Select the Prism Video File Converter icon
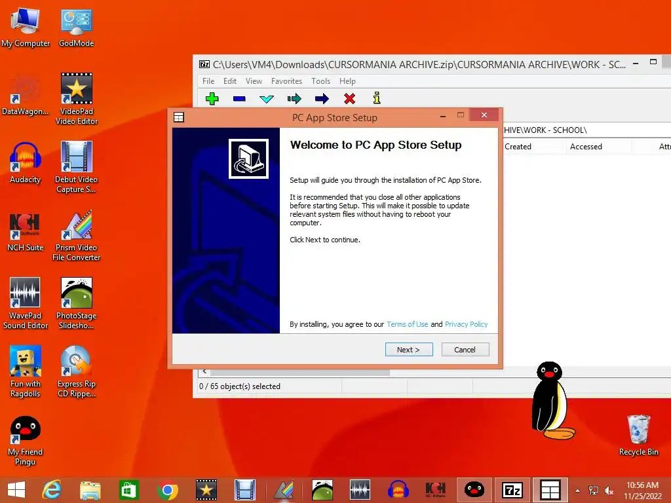 click(x=77, y=235)
